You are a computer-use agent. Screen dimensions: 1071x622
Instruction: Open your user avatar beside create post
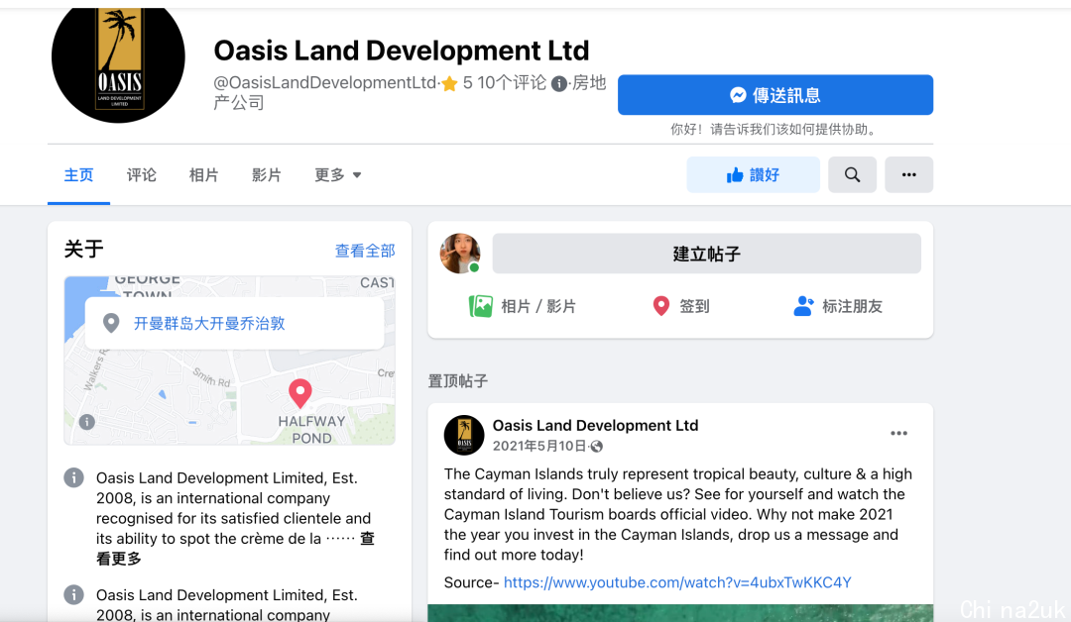coord(460,253)
